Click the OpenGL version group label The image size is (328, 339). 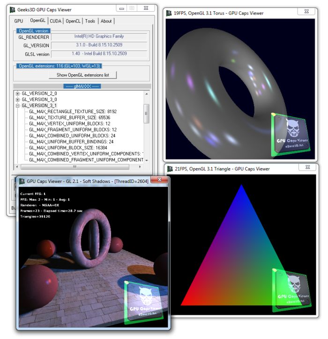pos(33,31)
